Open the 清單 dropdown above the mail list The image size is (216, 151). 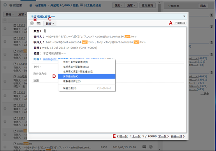coord(22,14)
